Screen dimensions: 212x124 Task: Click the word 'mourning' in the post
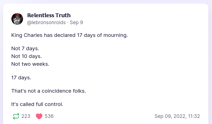(116, 35)
